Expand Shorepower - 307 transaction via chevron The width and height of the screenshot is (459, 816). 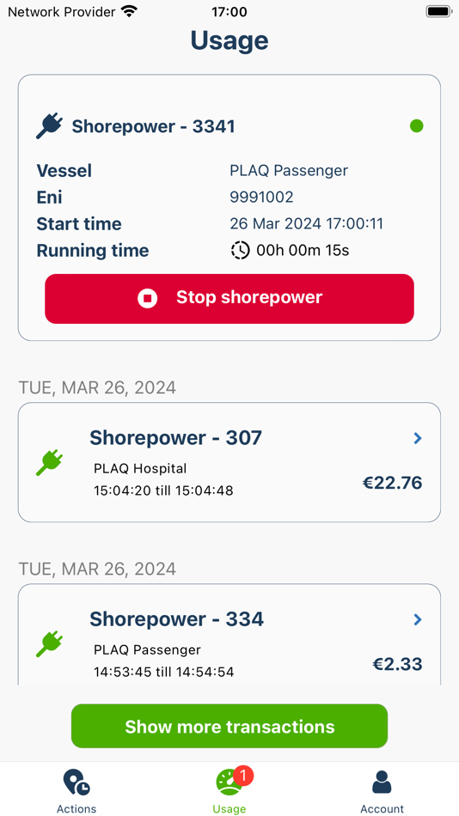418,439
